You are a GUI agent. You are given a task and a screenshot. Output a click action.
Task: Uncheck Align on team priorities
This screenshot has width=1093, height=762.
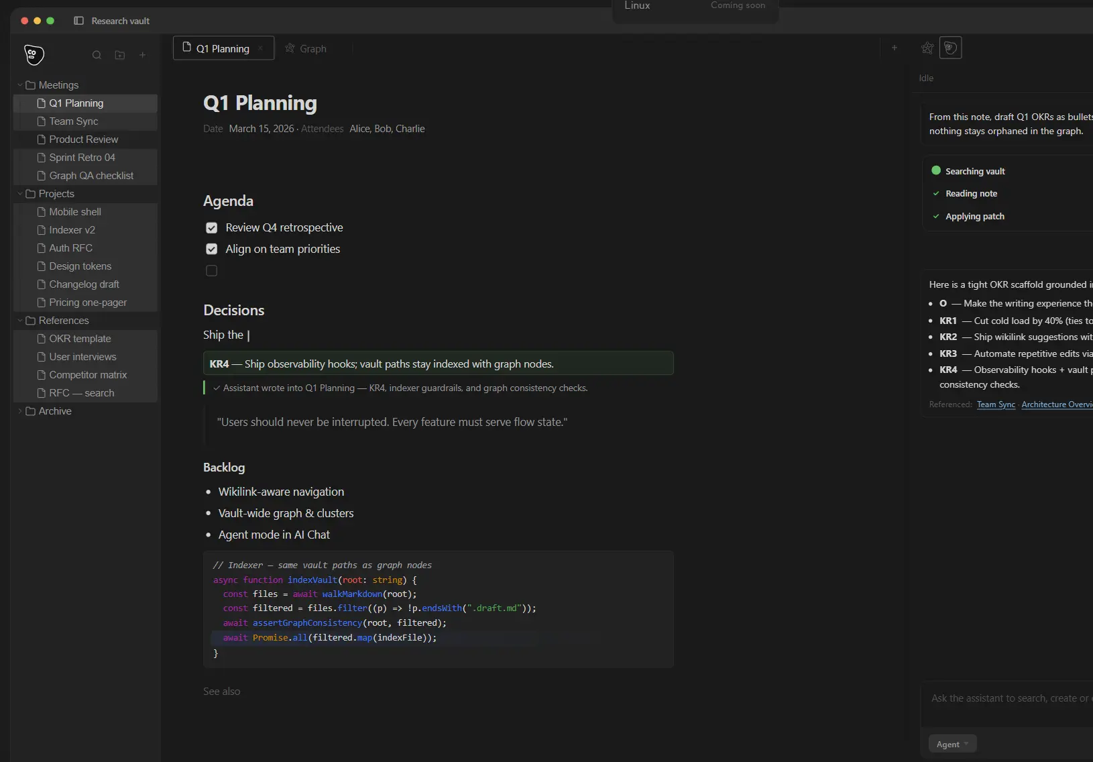pyautogui.click(x=211, y=250)
